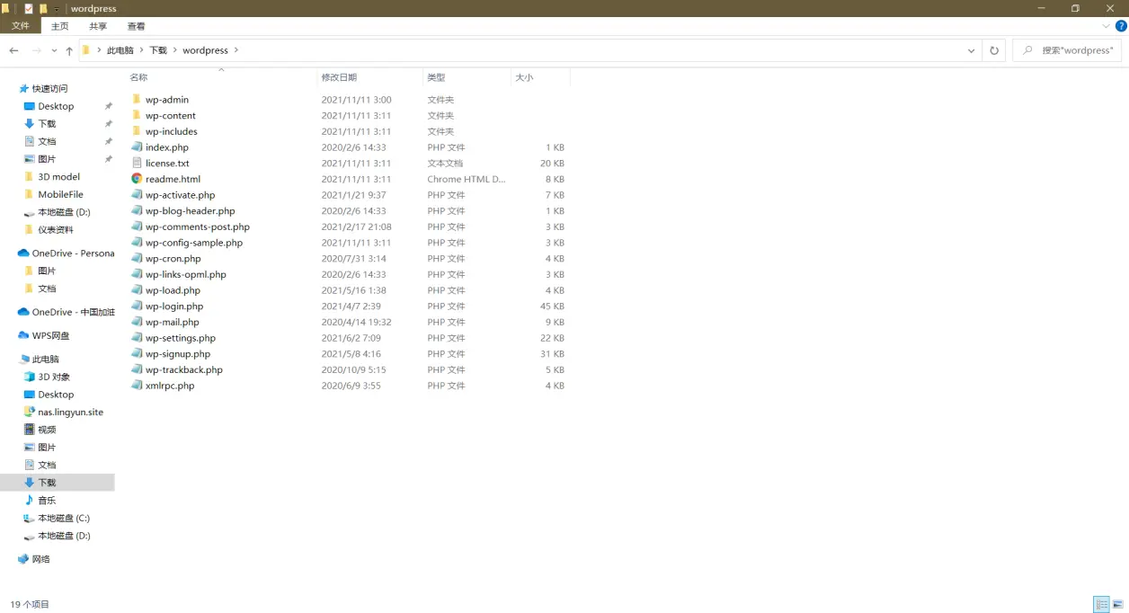Select wp-blog-header.php file name
1129x613 pixels.
pyautogui.click(x=191, y=211)
